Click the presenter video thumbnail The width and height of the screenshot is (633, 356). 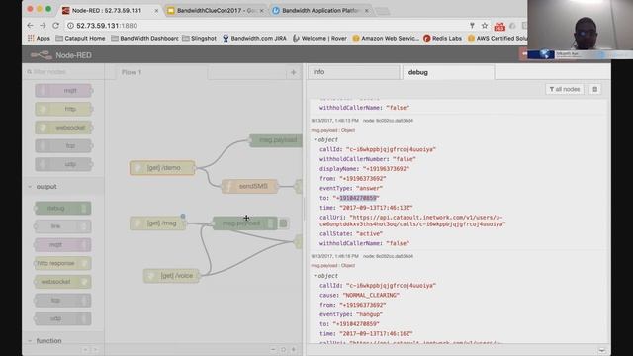click(581, 30)
